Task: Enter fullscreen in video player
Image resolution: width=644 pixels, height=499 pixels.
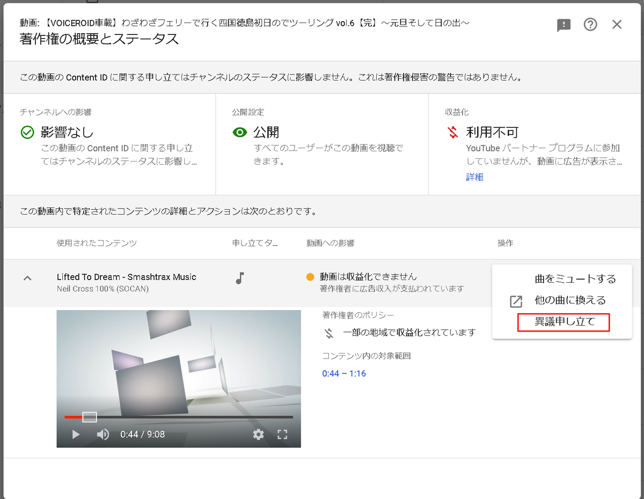Action: pos(282,434)
